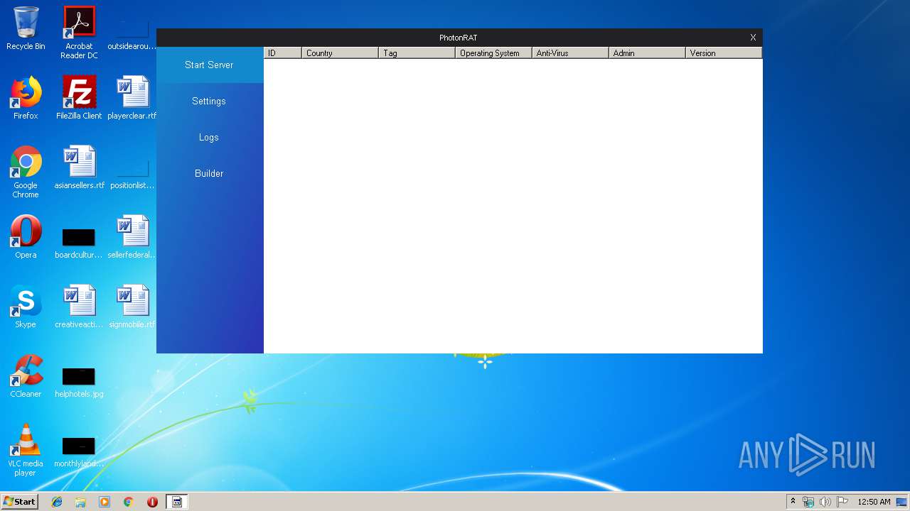Select the positionlist desktop file
910x511 pixels.
point(132,172)
